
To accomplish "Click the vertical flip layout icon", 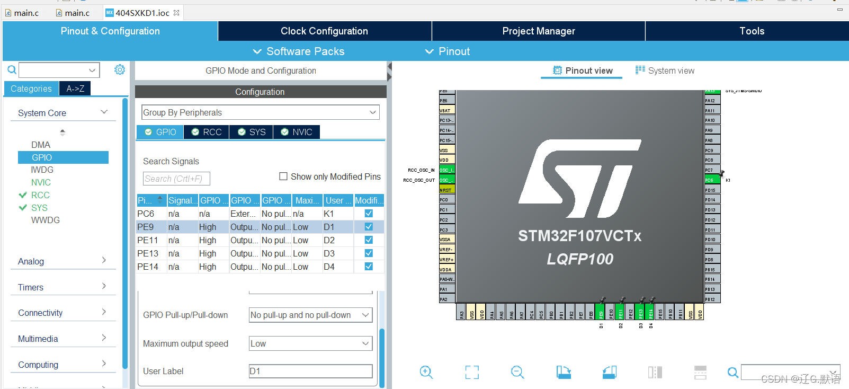I will pos(655,372).
